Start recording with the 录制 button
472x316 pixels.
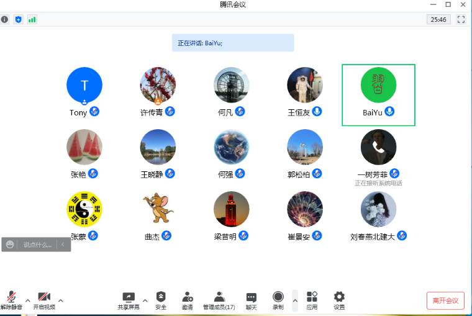click(x=278, y=299)
